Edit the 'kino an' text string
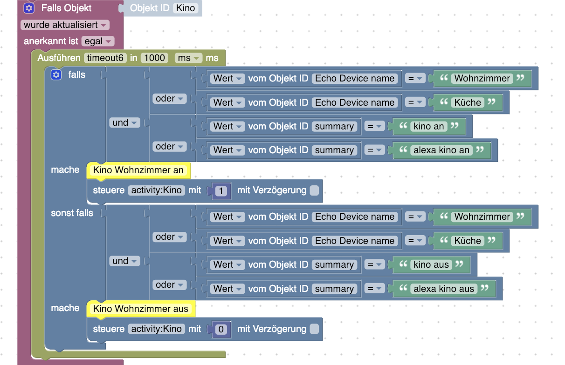The width and height of the screenshot is (565, 365). (429, 126)
